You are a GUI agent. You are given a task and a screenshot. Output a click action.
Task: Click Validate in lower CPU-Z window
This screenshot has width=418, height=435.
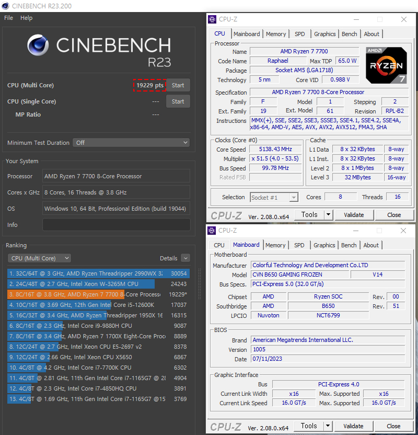point(353,426)
